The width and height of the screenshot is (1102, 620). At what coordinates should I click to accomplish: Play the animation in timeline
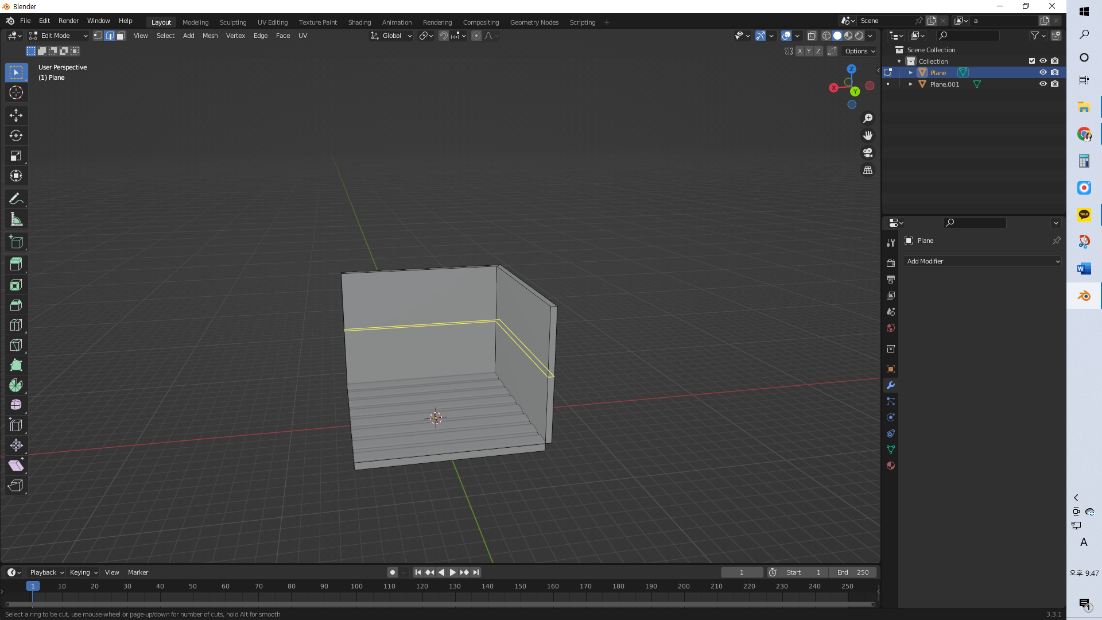[x=452, y=572]
